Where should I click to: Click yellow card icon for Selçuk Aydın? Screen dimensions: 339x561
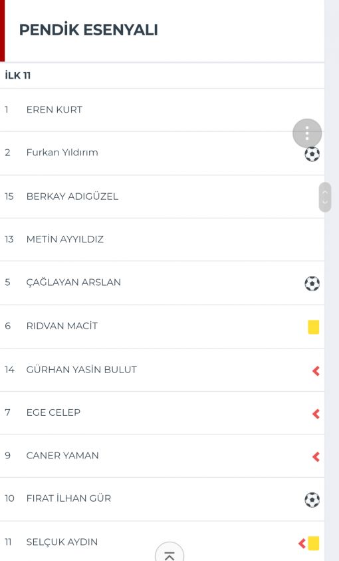click(x=314, y=543)
